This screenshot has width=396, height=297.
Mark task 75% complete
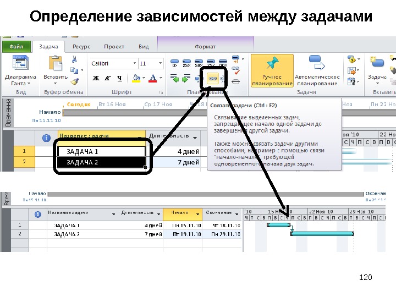pos(211,63)
